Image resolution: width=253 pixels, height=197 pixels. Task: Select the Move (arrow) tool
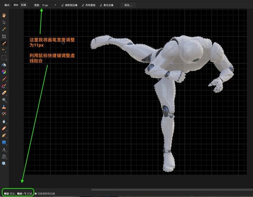[4, 22]
